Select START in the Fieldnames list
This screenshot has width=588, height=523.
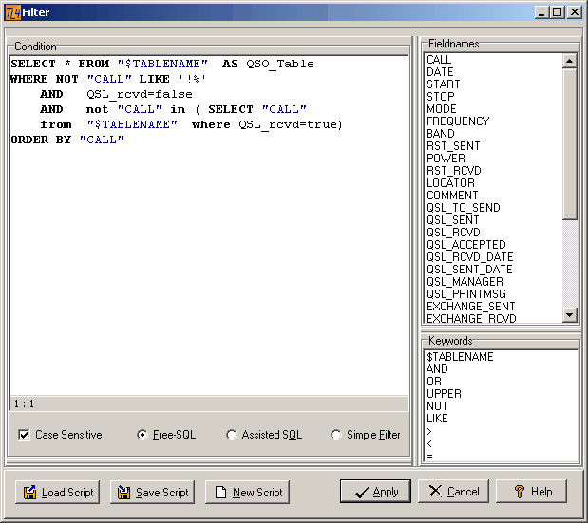click(x=444, y=84)
